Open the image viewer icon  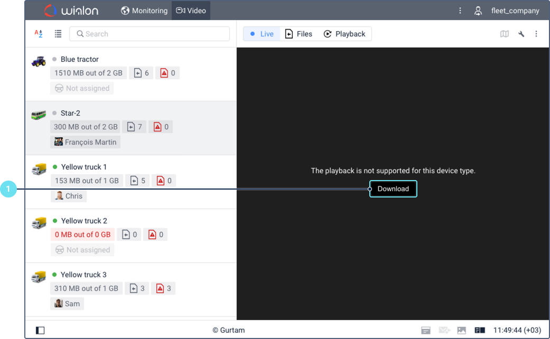[462, 330]
